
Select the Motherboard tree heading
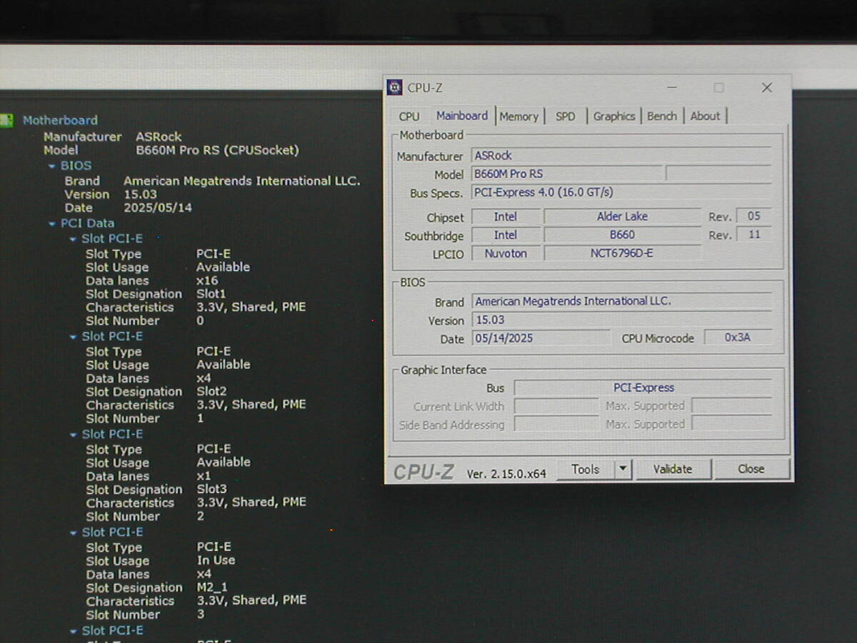point(60,121)
